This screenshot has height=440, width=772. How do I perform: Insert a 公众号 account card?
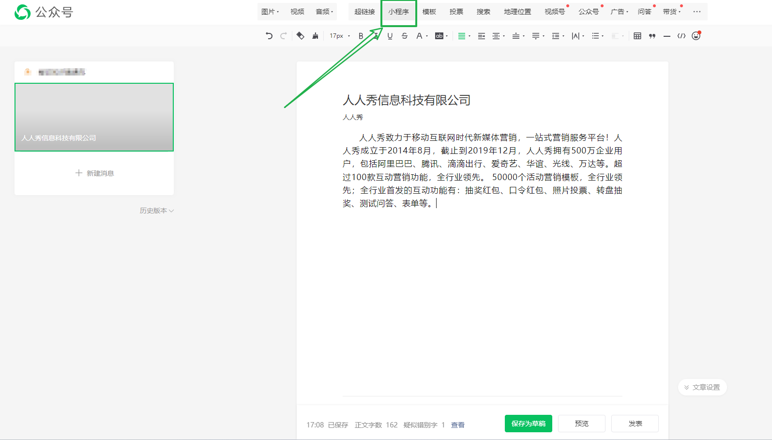point(589,12)
